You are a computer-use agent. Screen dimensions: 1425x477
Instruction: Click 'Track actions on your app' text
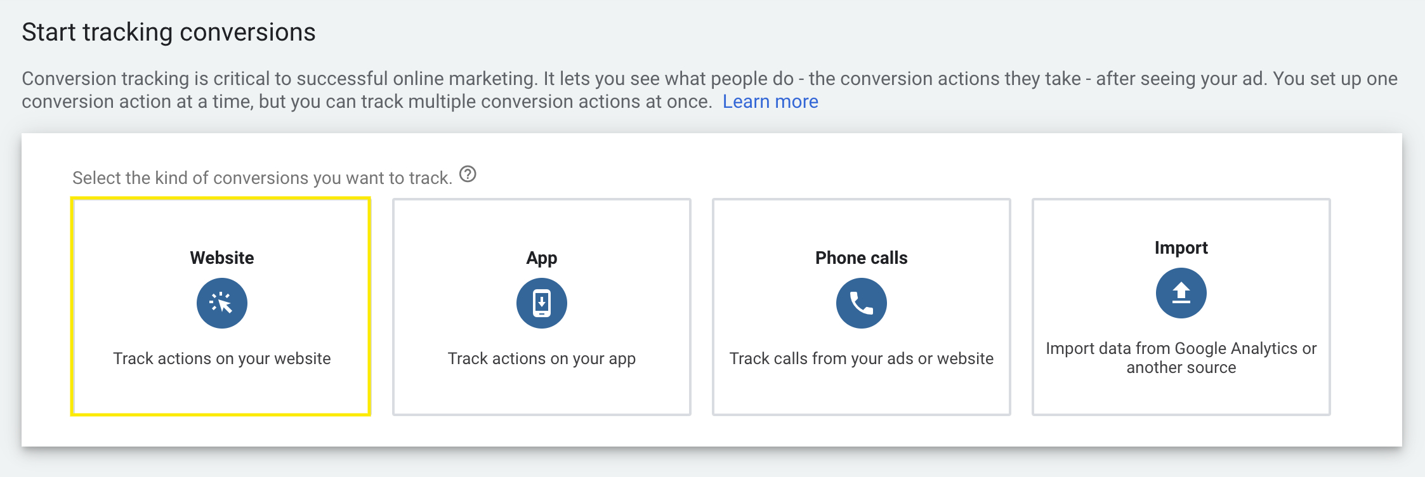(542, 359)
